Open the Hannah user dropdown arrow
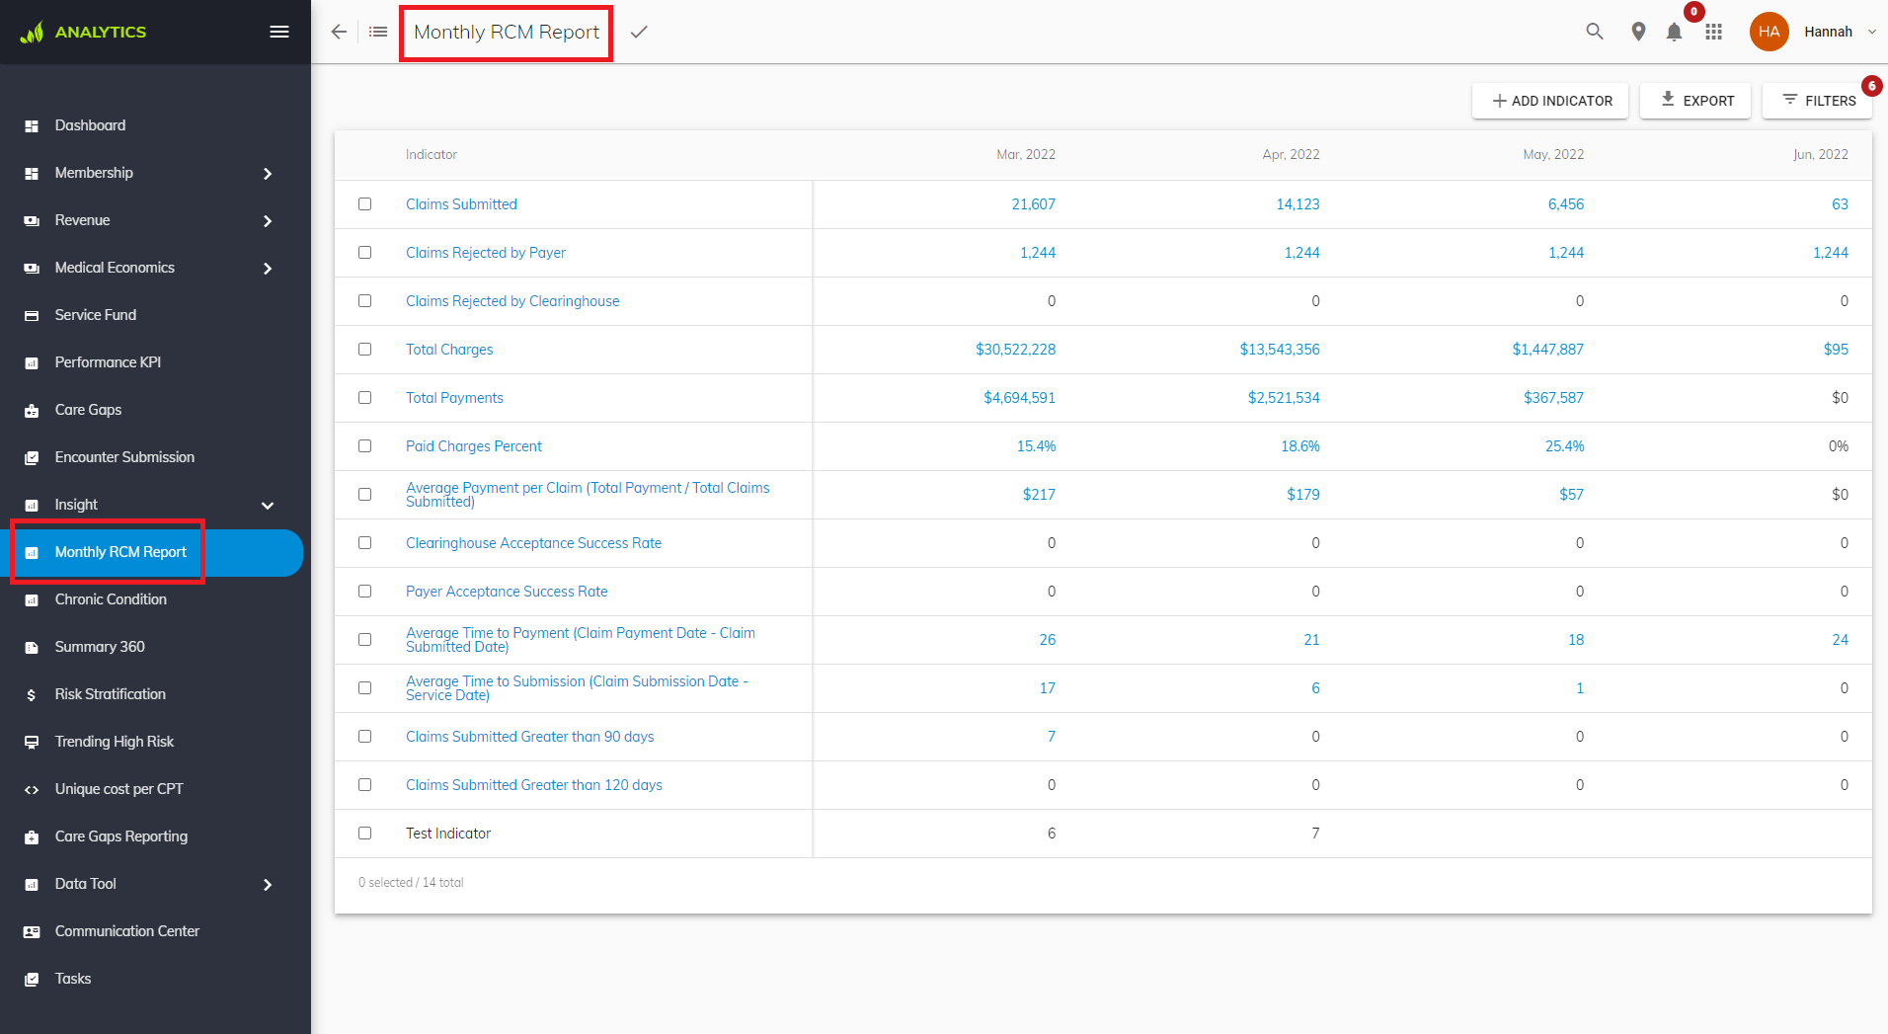This screenshot has width=1888, height=1034. click(x=1871, y=33)
